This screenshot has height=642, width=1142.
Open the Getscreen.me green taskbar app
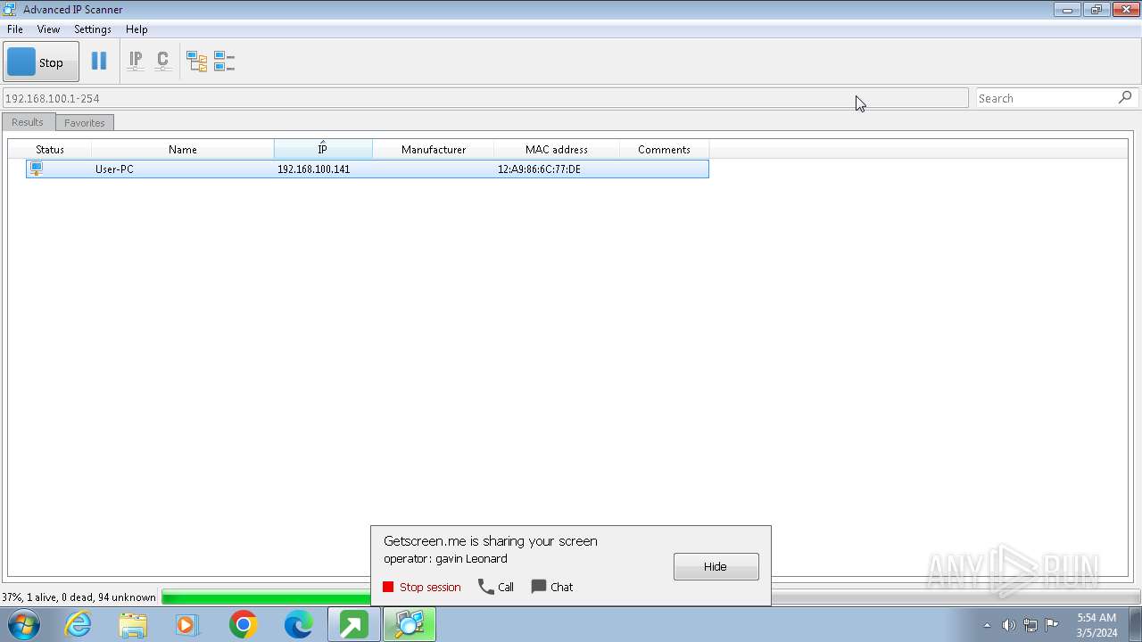(353, 624)
